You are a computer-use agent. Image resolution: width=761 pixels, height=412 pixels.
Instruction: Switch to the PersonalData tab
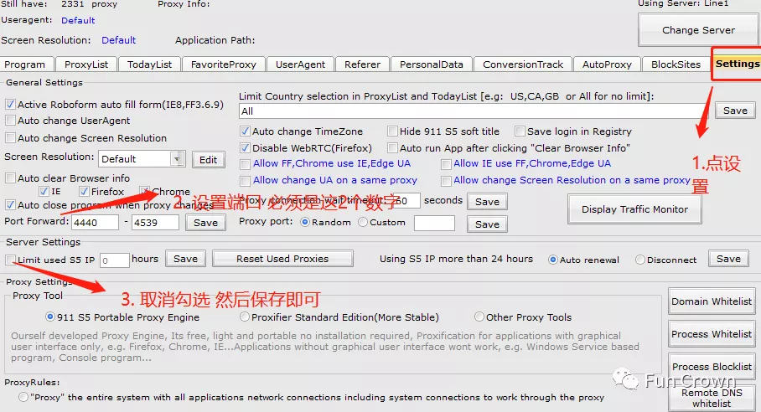pos(431,64)
